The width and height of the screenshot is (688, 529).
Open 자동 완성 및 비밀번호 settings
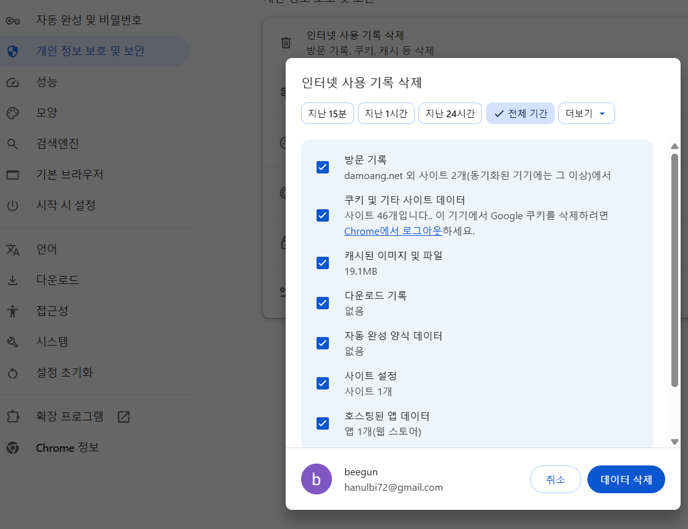pyautogui.click(x=95, y=20)
